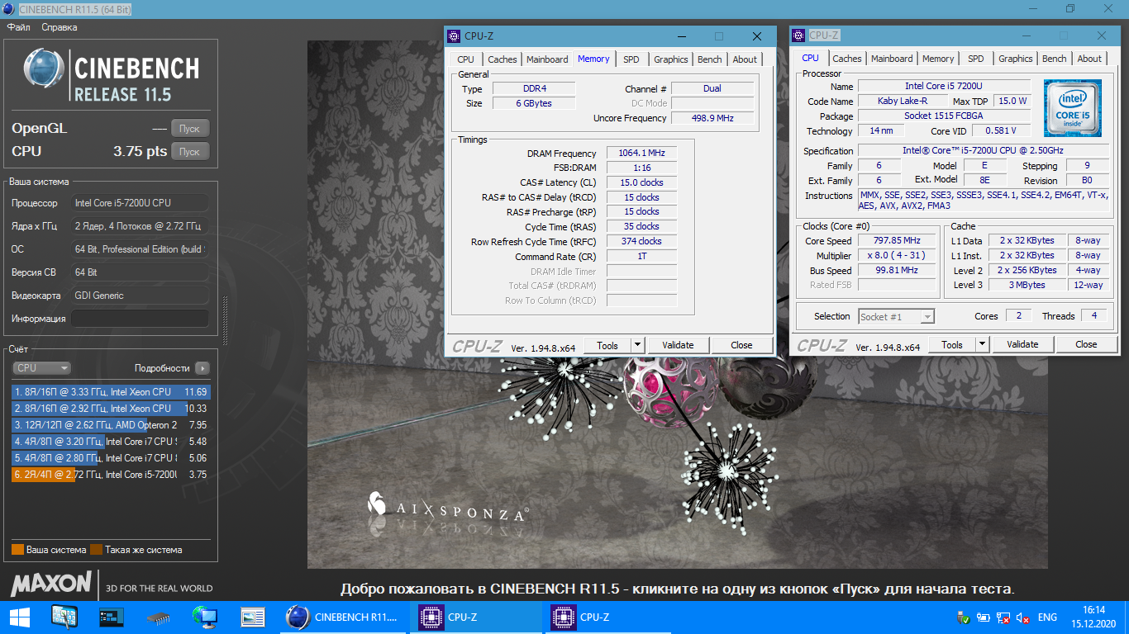
Task: Click the safely remove hardware tray icon
Action: coord(963,617)
